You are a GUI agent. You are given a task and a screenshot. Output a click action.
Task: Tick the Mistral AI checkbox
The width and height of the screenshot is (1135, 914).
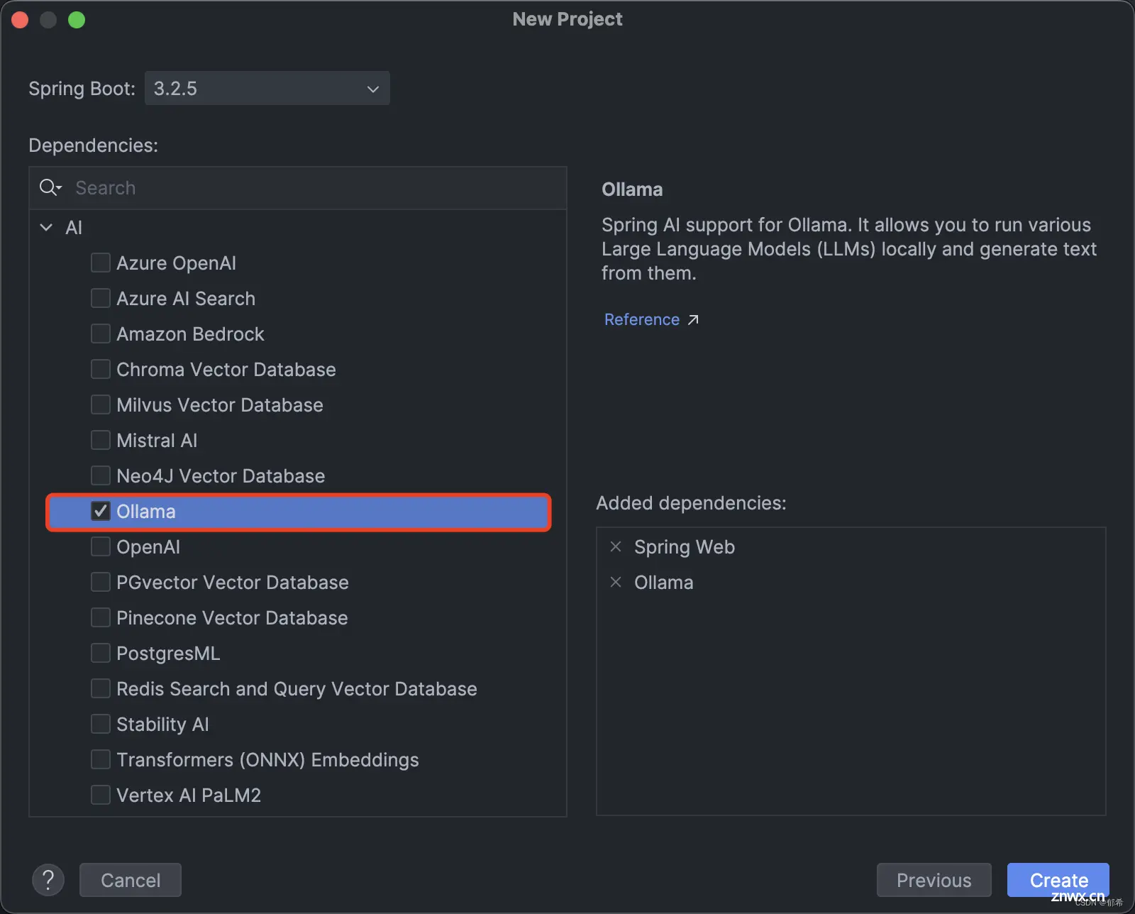[x=101, y=440]
